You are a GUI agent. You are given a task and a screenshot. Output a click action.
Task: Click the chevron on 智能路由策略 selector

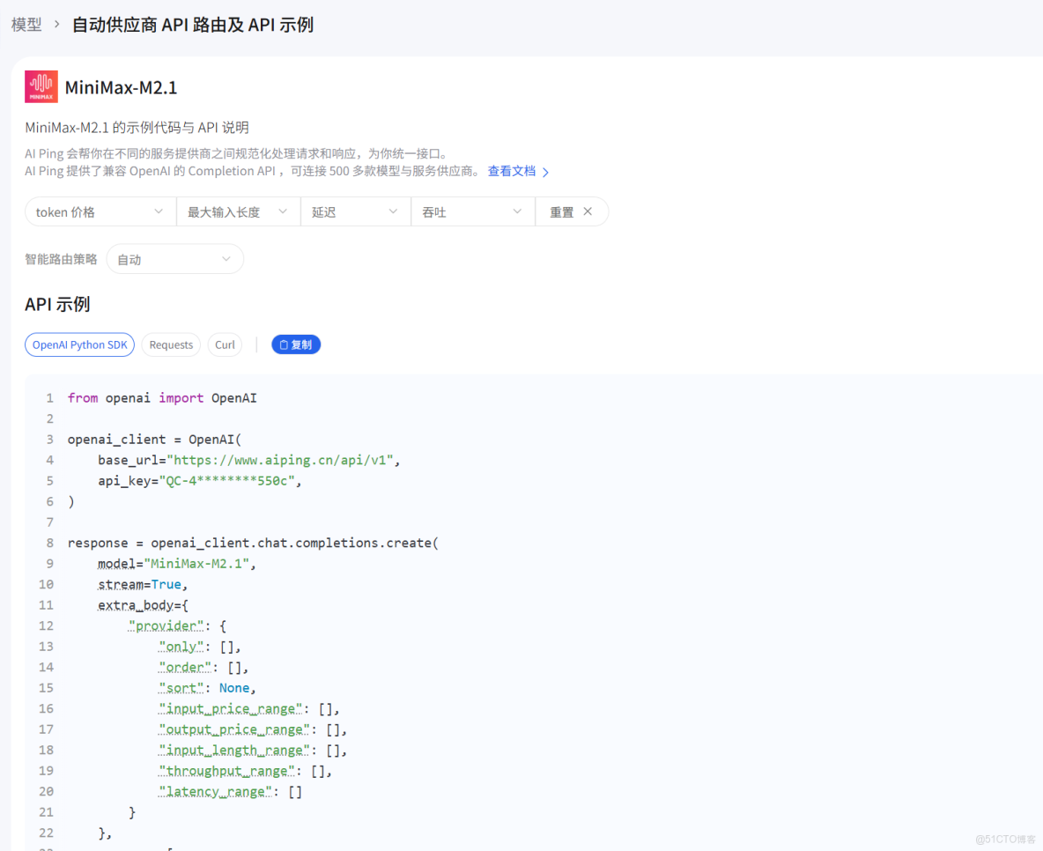pyautogui.click(x=225, y=258)
